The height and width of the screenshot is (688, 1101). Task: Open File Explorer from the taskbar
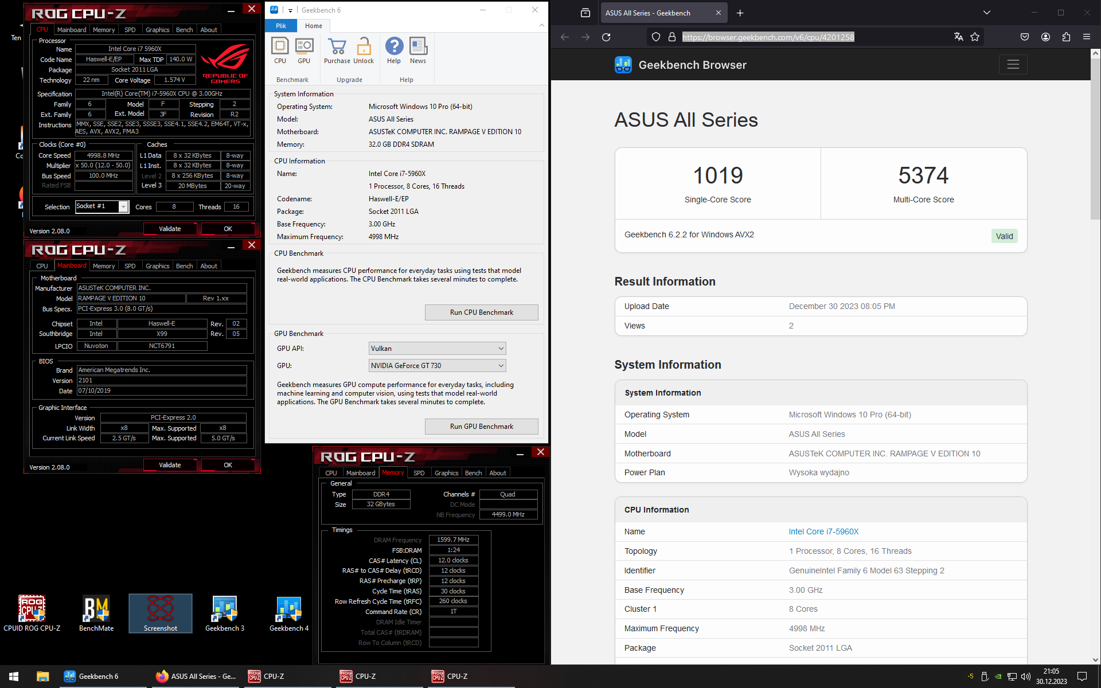[42, 677]
